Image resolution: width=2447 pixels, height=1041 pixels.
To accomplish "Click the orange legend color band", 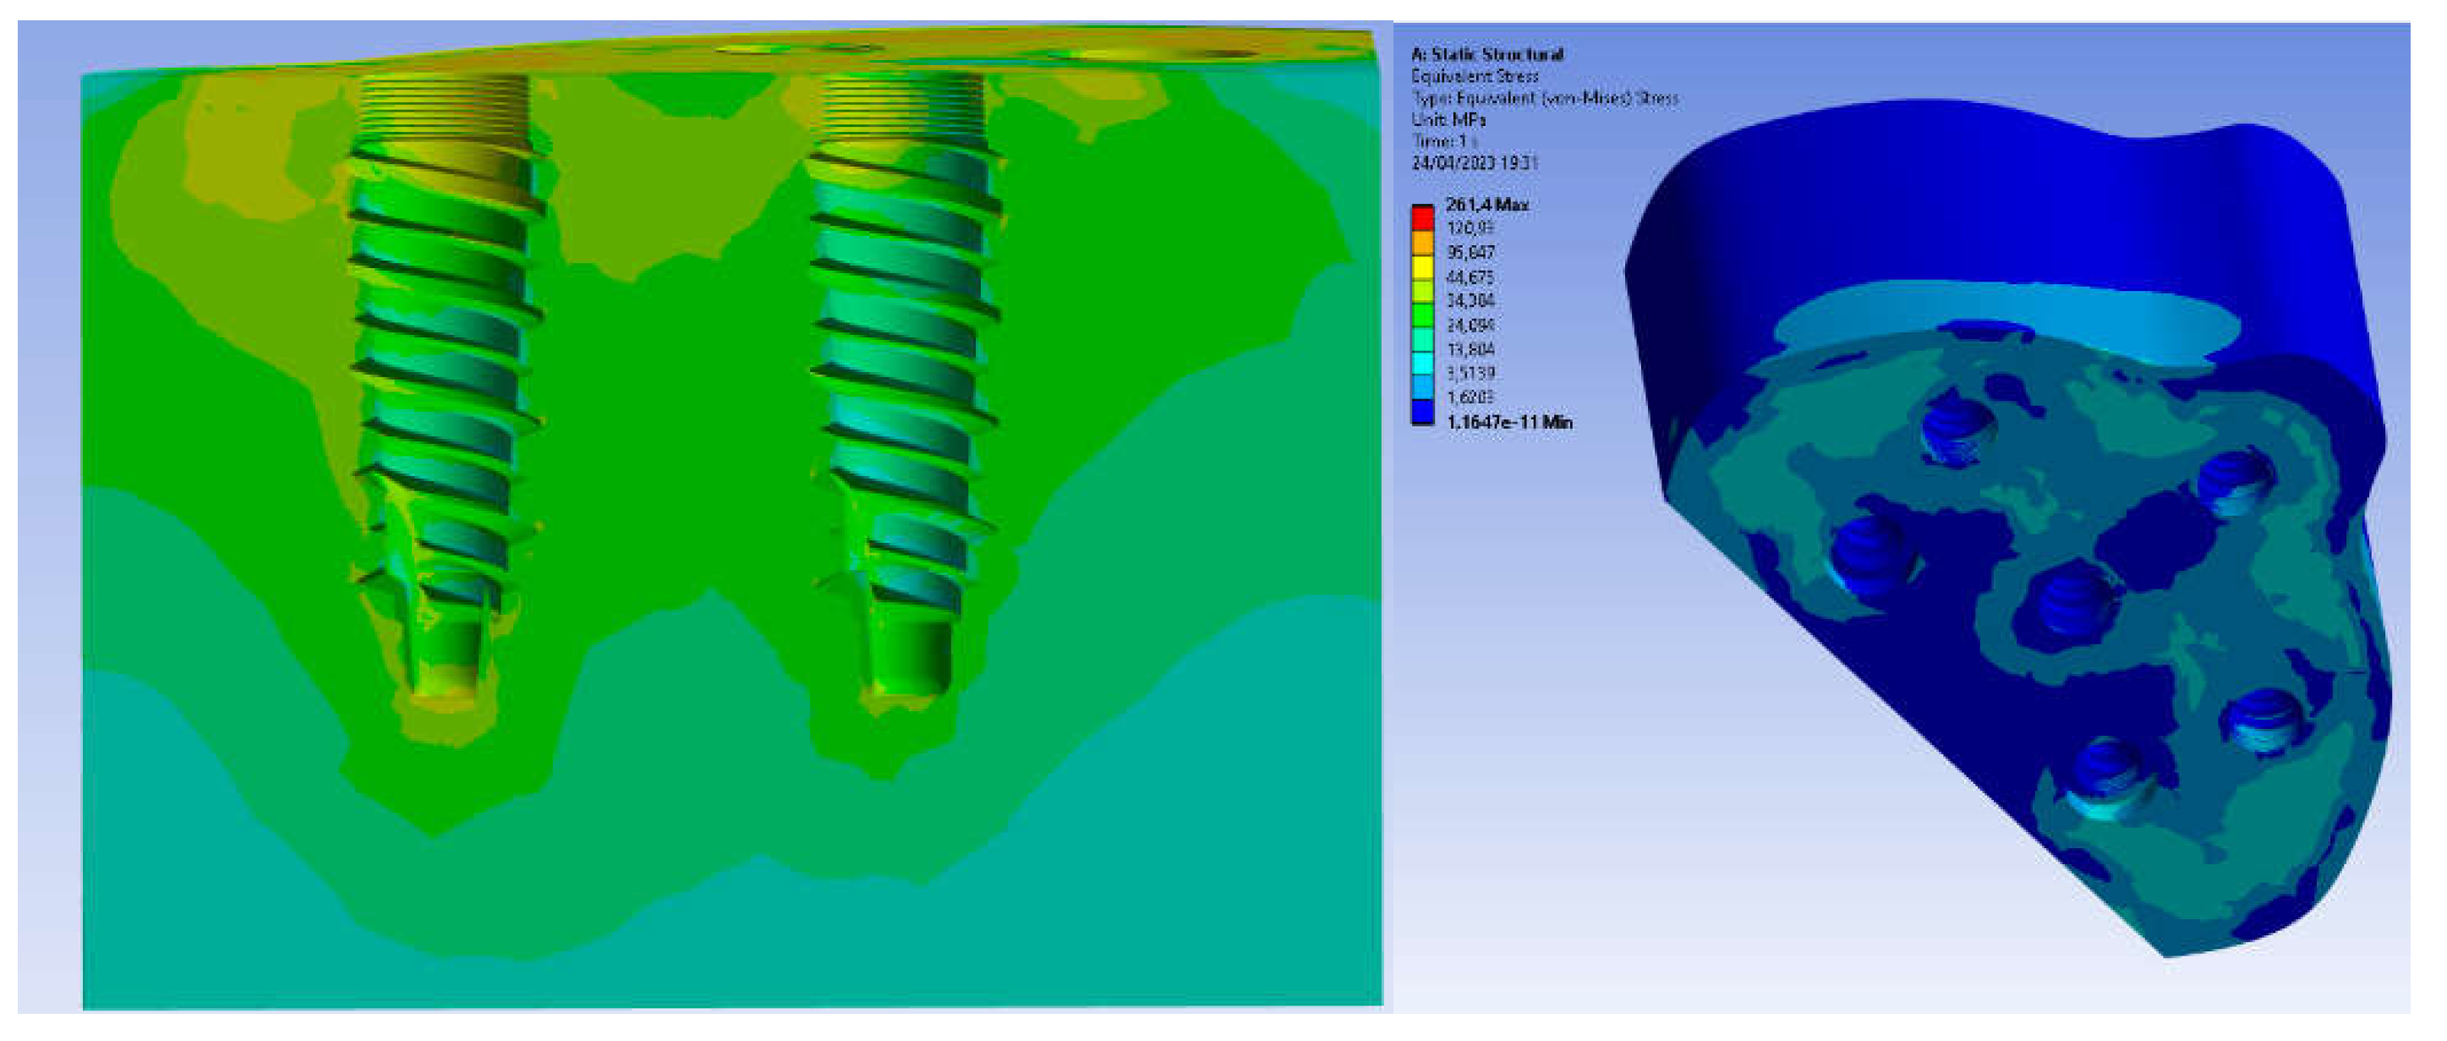I will pos(1422,244).
